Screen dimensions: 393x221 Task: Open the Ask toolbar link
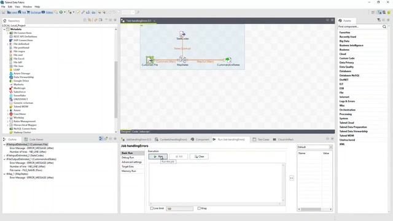[x=22, y=12]
